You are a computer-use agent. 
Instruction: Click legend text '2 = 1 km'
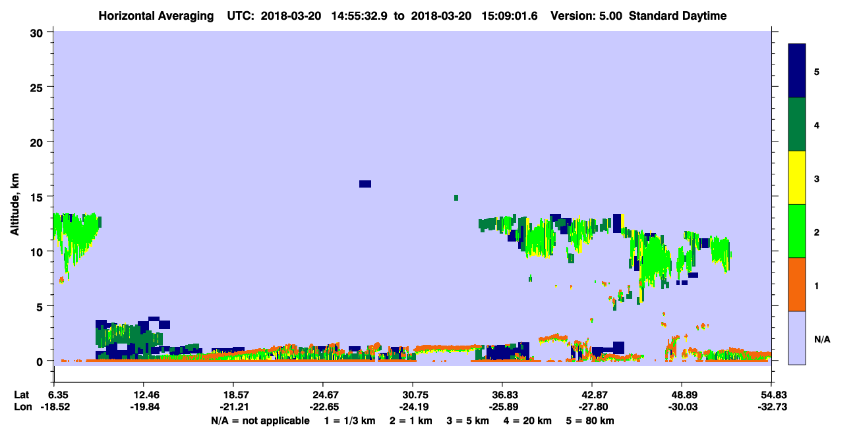411,421
